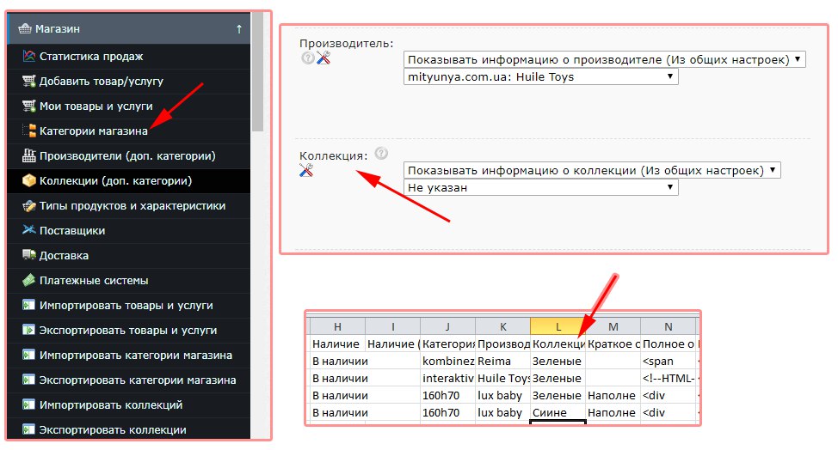Click the Платежные системы money icon
The width and height of the screenshot is (838, 450).
point(28,281)
